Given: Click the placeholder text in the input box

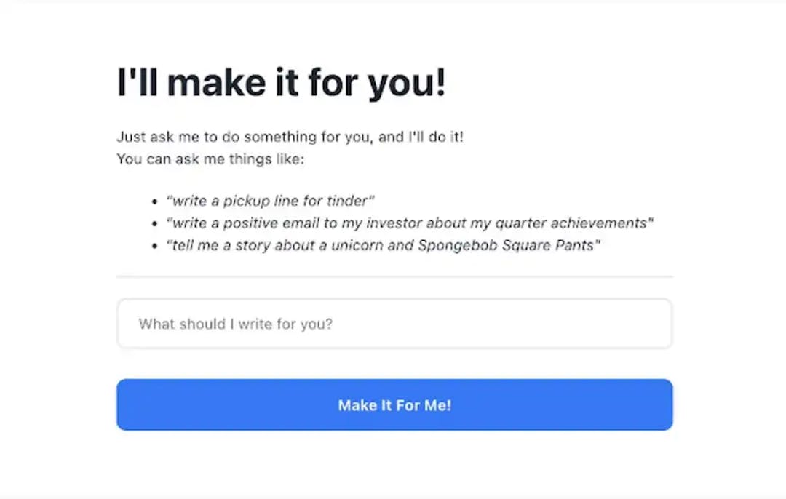Looking at the screenshot, I should point(235,324).
